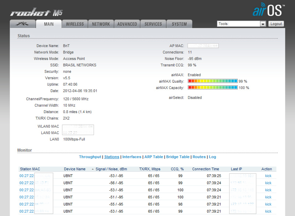Image resolution: width=295 pixels, height=216 pixels.
Task: Click the airOS logo
Action: pyautogui.click(x=268, y=10)
